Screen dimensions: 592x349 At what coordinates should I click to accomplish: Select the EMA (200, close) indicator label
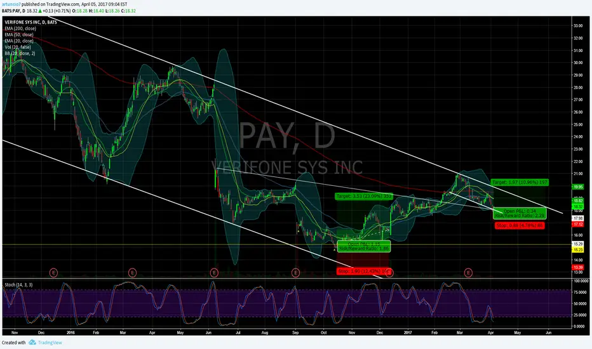tap(20, 29)
